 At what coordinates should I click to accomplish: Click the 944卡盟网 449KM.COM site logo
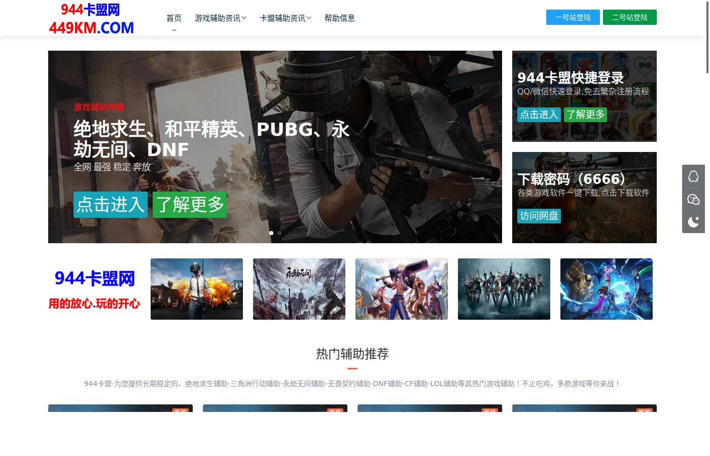click(x=91, y=18)
